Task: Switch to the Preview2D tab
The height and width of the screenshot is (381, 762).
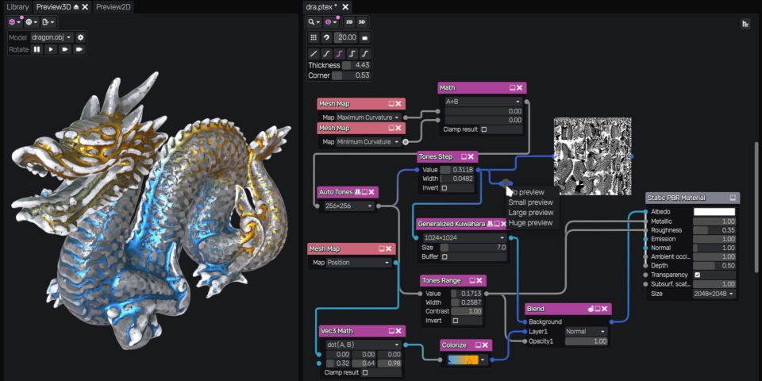Action: coord(114,6)
